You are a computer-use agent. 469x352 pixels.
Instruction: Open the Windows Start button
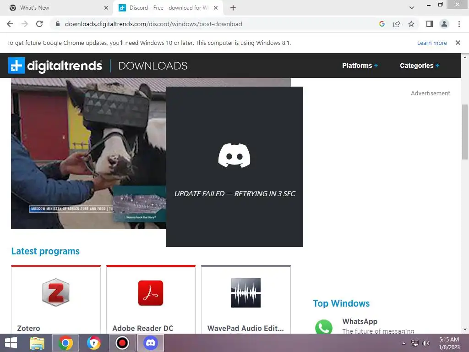point(11,343)
